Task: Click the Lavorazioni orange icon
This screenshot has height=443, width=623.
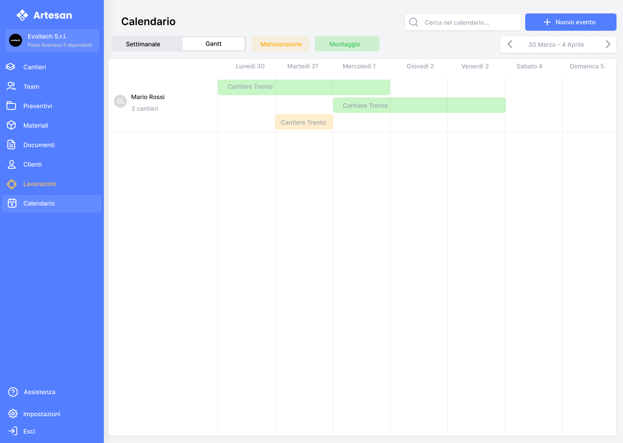Action: pyautogui.click(x=12, y=184)
